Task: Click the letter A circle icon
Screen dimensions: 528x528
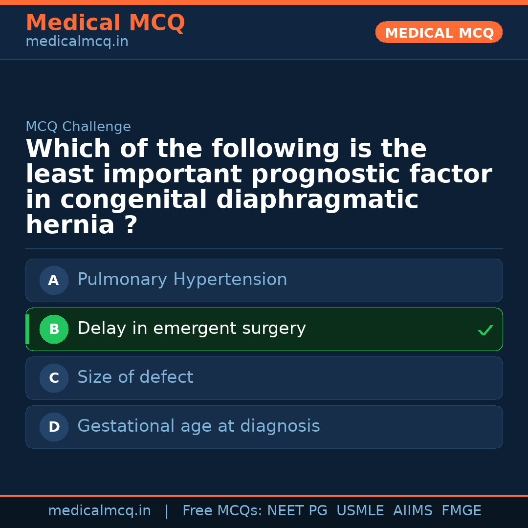Action: point(54,280)
